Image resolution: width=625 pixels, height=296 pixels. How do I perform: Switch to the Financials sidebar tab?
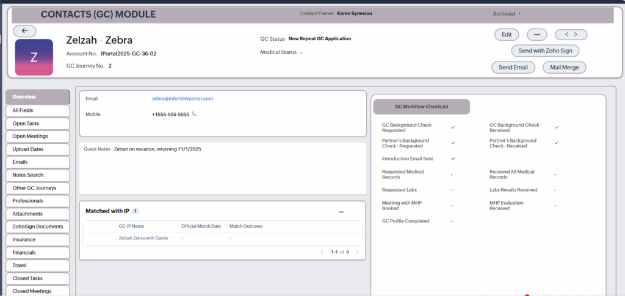coord(37,252)
